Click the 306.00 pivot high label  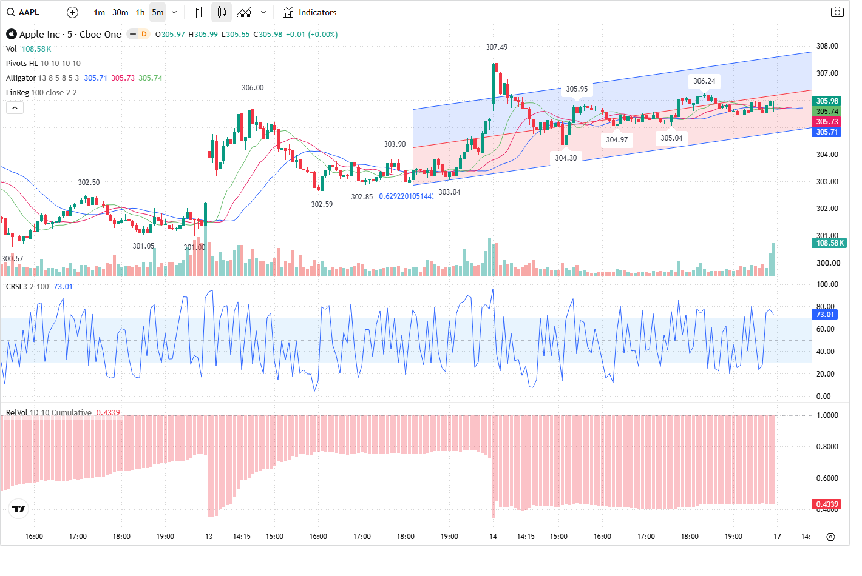point(253,88)
